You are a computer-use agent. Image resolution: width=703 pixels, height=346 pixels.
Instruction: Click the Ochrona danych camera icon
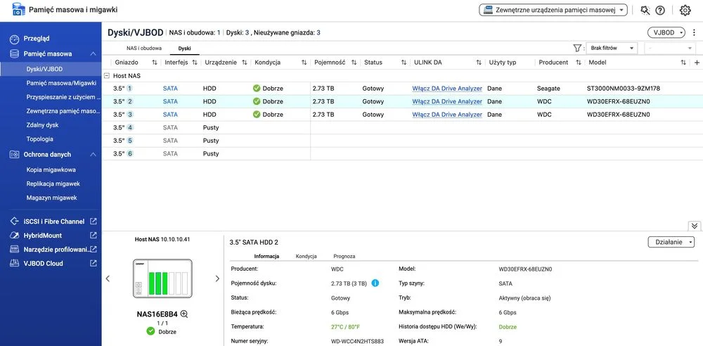[x=15, y=155]
